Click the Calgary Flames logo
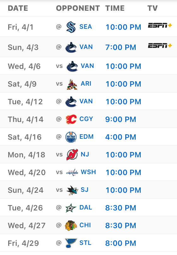Image resolution: width=177 pixels, height=255 pixels. (x=71, y=119)
